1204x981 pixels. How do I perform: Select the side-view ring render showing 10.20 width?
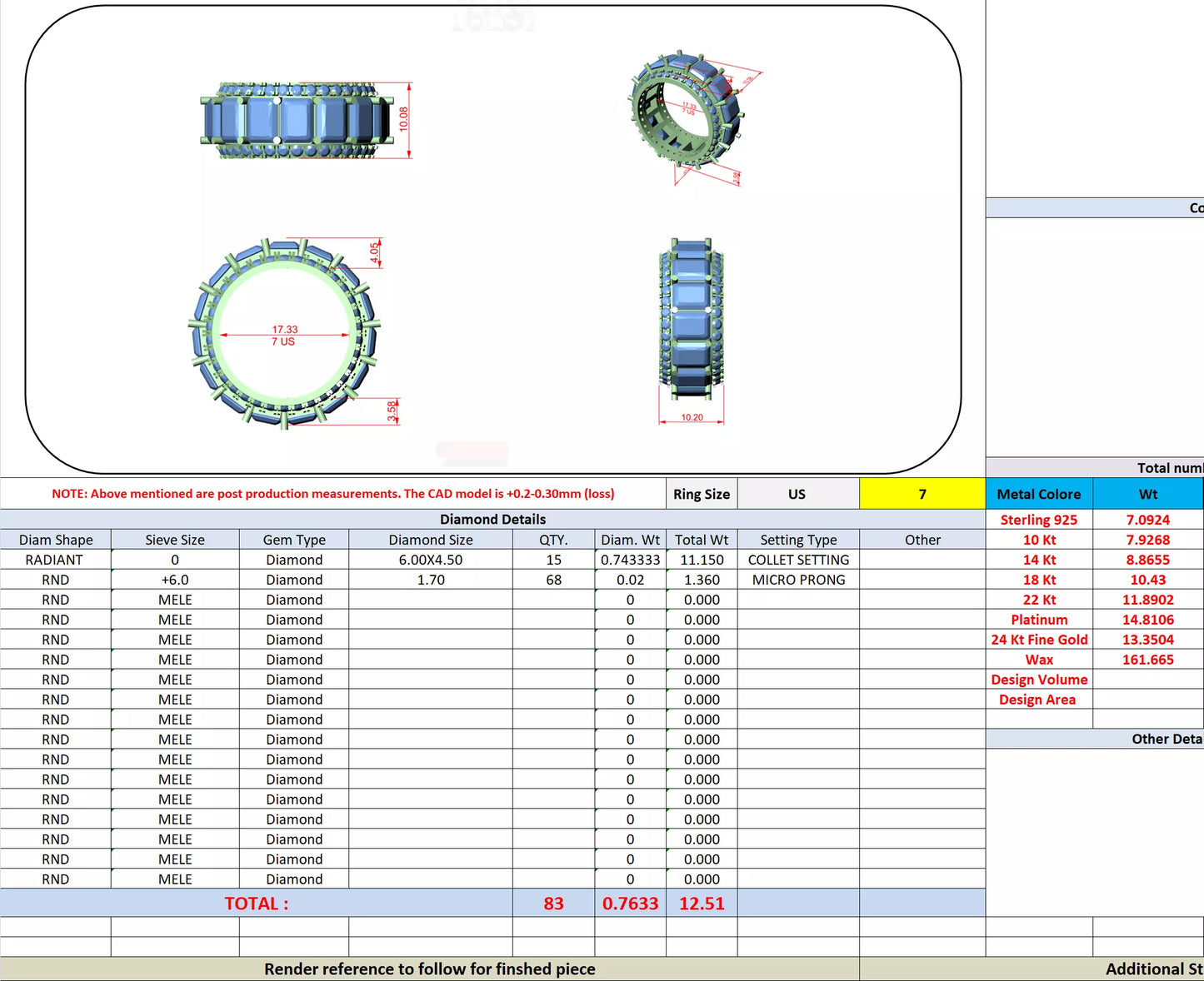pos(691,316)
